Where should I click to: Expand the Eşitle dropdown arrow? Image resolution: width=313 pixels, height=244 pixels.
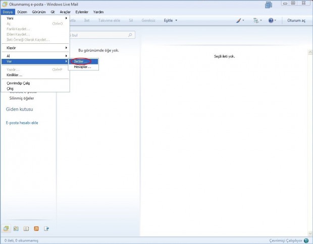(x=176, y=20)
